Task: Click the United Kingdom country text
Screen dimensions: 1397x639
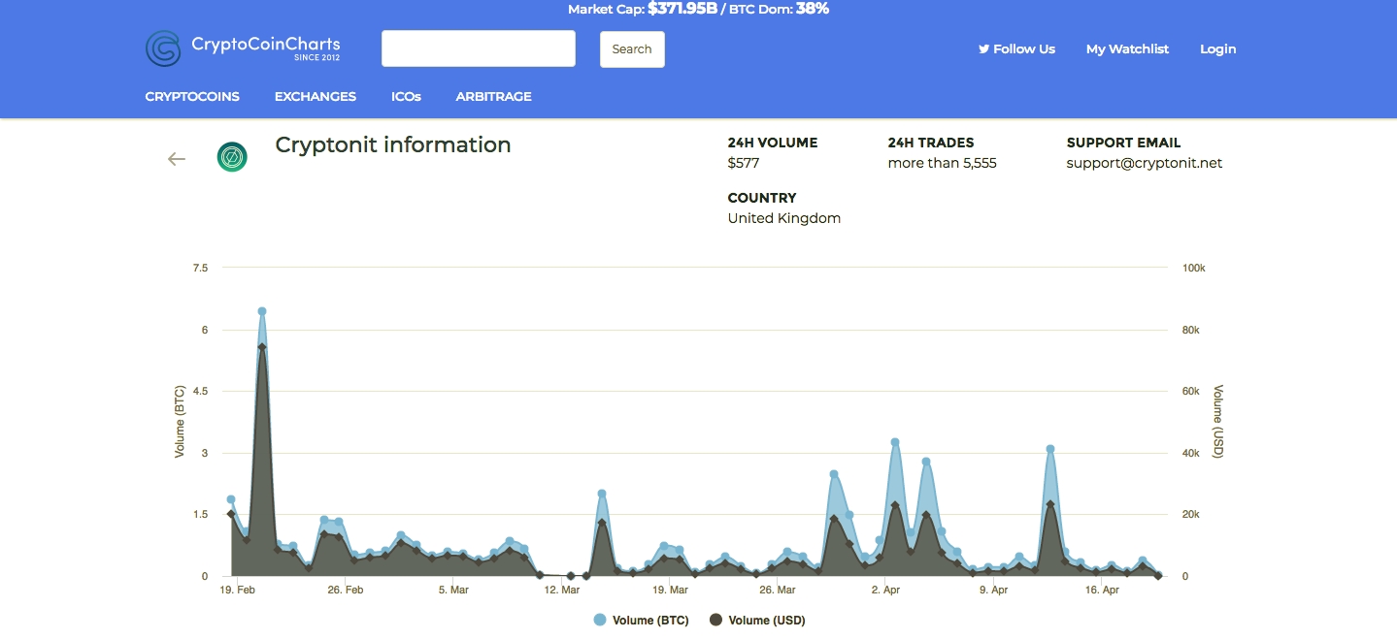Action: point(784,218)
